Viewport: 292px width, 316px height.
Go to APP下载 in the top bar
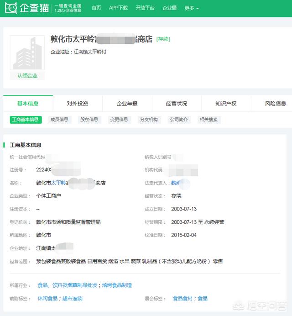(x=118, y=8)
